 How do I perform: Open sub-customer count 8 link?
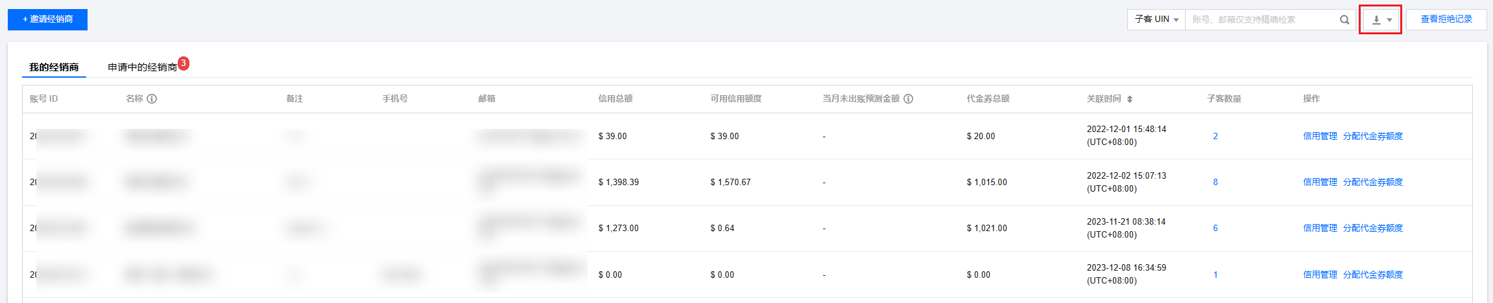pyautogui.click(x=1215, y=182)
